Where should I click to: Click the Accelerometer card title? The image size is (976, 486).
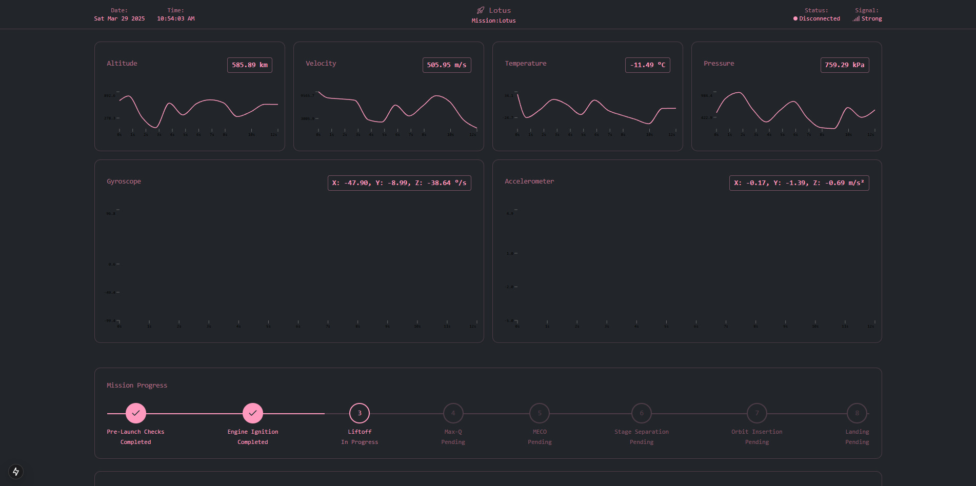point(529,181)
